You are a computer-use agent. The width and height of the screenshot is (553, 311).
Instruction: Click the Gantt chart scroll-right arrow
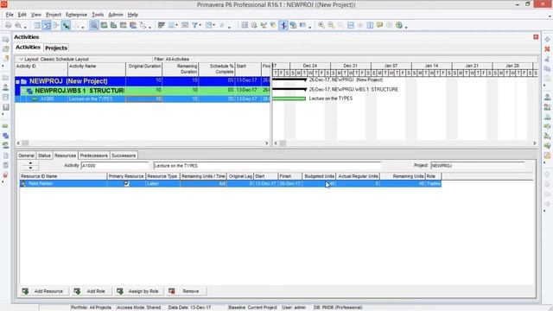click(535, 143)
